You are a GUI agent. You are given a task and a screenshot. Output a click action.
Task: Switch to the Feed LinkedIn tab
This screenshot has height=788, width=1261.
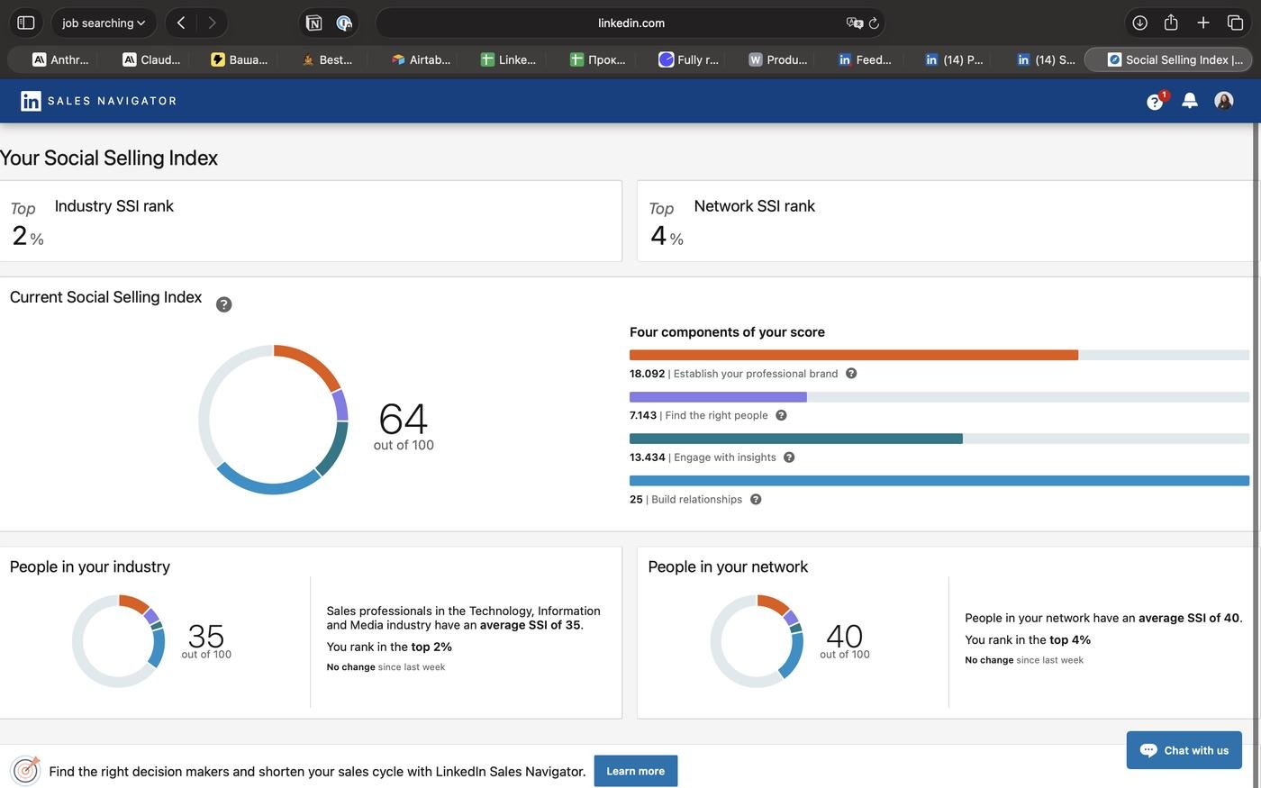coord(865,59)
